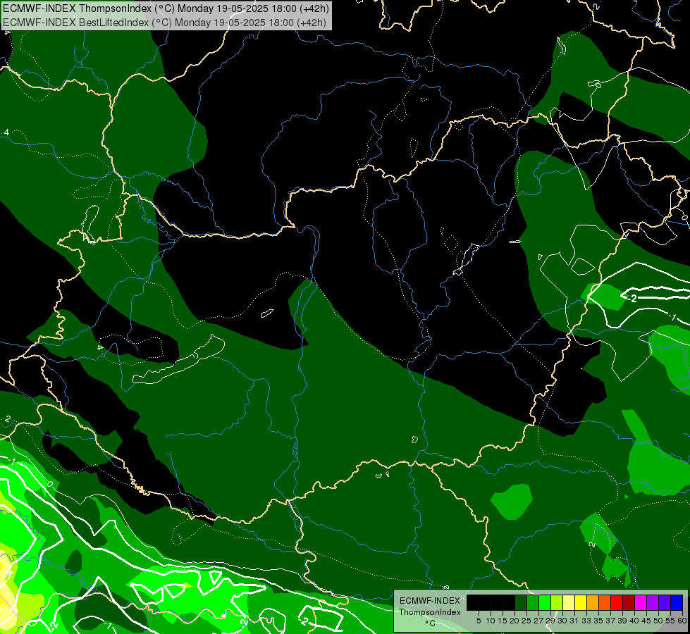Click the legend tick value 45
Image resolution: width=690 pixels, height=634 pixels.
[x=646, y=621]
